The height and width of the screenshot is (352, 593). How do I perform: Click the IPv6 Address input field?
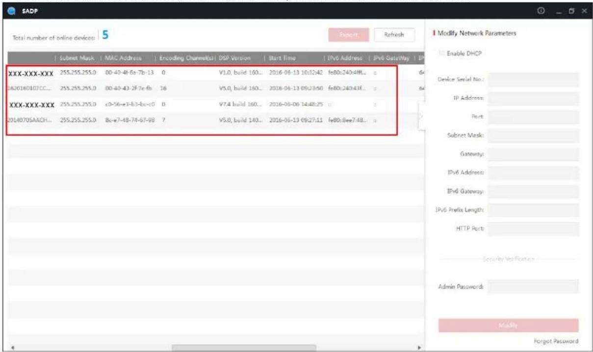click(x=533, y=173)
